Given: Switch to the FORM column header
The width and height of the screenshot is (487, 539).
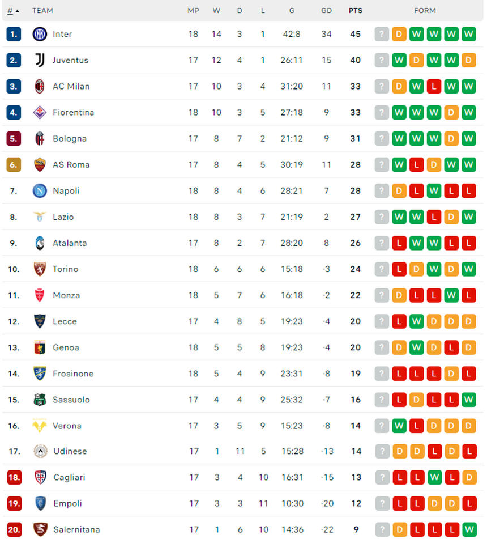Looking at the screenshot, I should (x=425, y=10).
